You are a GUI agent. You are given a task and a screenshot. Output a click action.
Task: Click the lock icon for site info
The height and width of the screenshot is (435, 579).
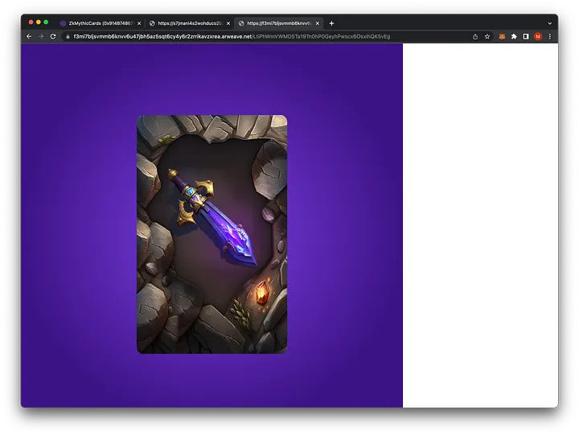[68, 36]
